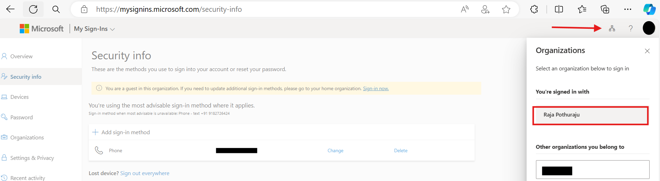660x181 pixels.
Task: Click the help question mark icon
Action: coord(631,28)
